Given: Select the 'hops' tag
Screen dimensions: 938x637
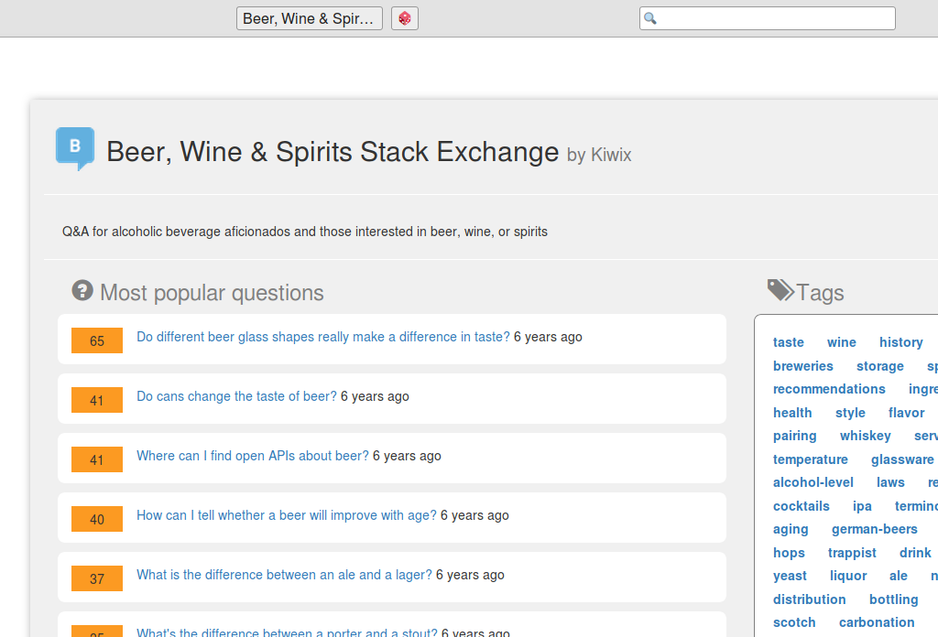Looking at the screenshot, I should tap(789, 553).
